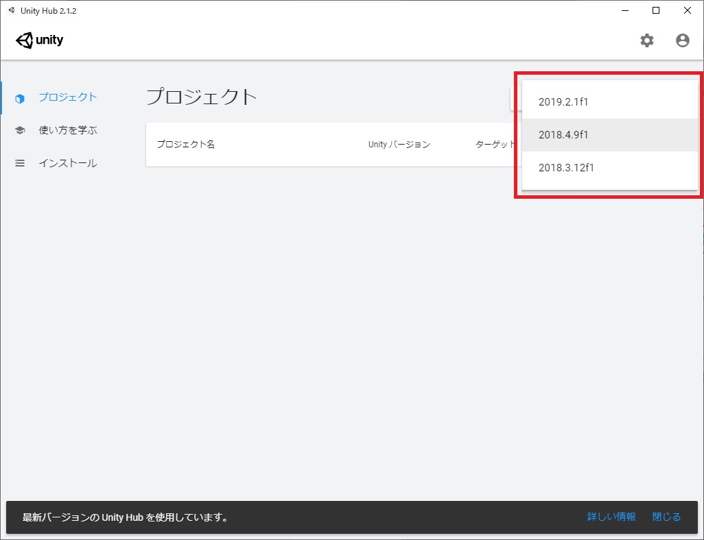
Task: Click the list icon beside インストール
Action: (20, 163)
